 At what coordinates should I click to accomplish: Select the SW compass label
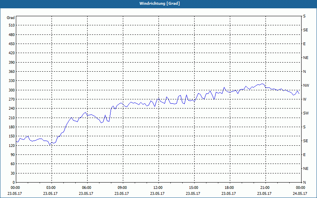coord(306,113)
